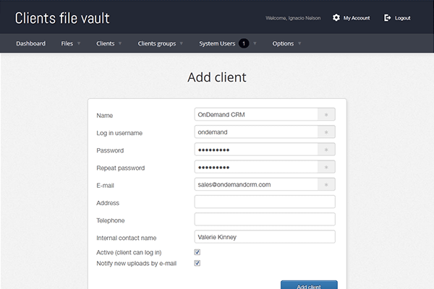Click the asterisk icon in Repeat password field

click(326, 167)
